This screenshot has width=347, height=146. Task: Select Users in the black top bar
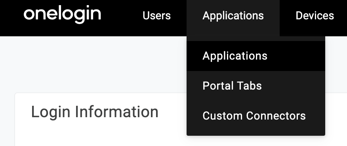click(156, 16)
